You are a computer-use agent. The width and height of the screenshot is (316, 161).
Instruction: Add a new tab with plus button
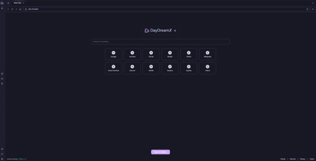pyautogui.click(x=313, y=3)
